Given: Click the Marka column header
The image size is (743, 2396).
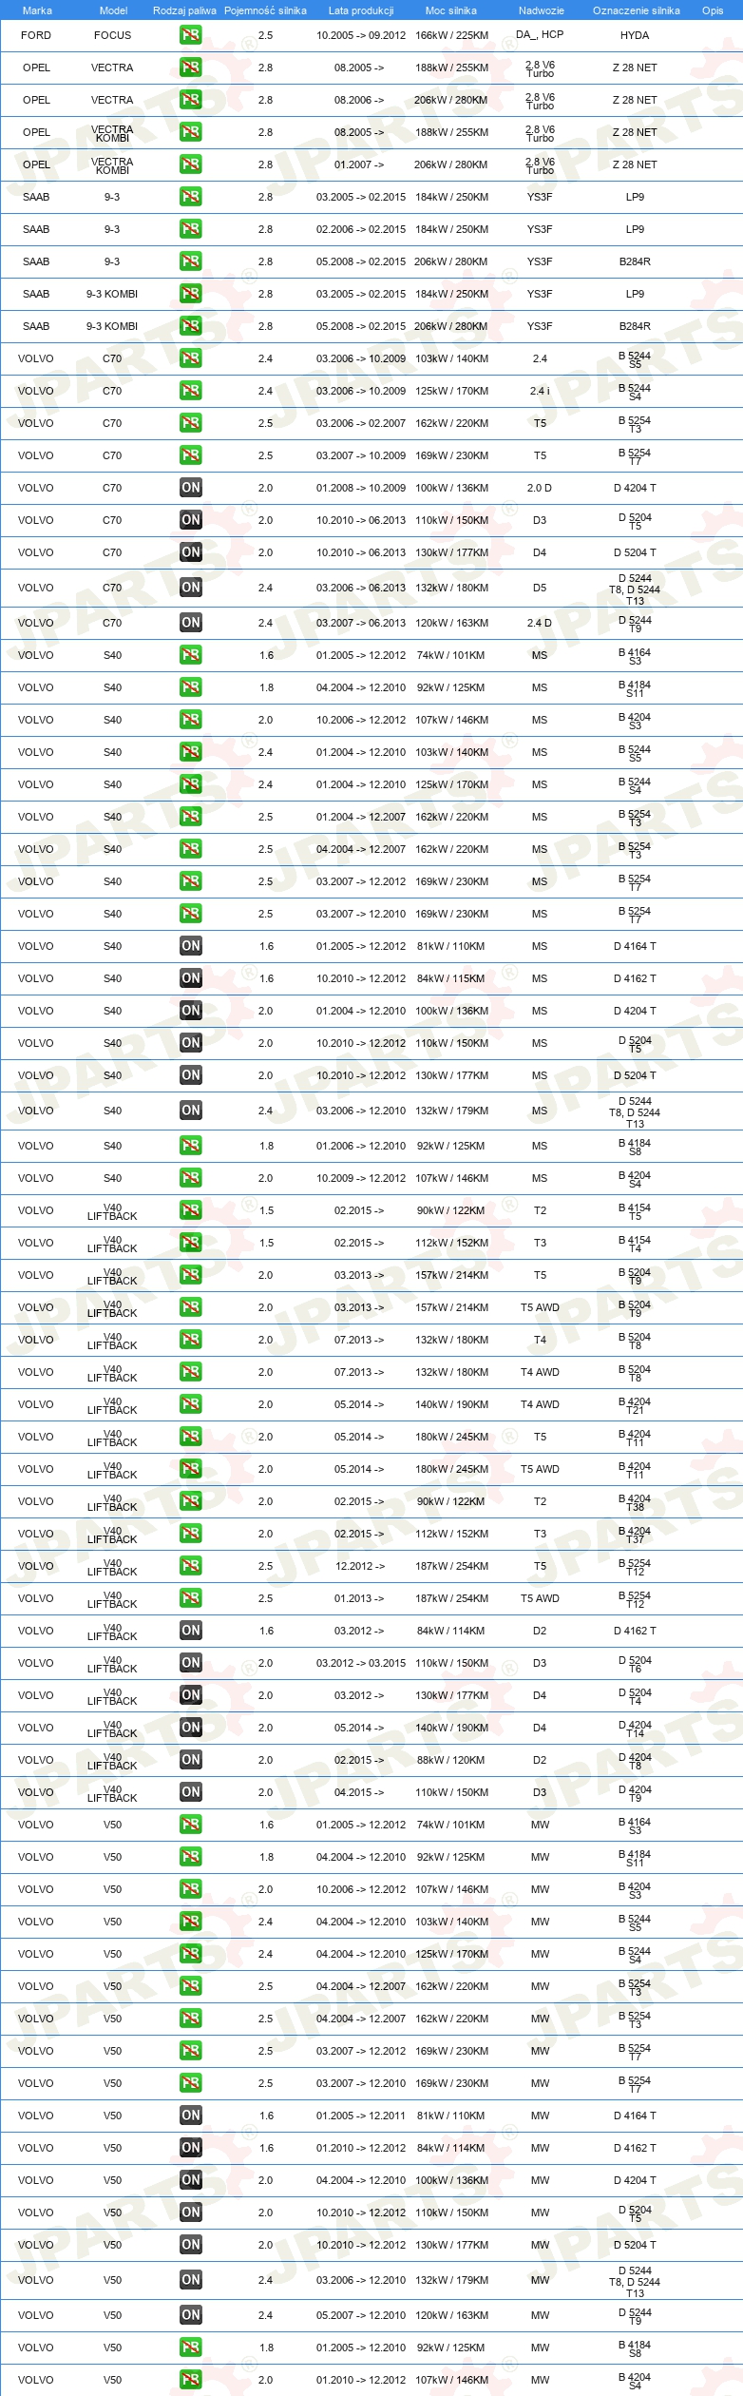Looking at the screenshot, I should [x=37, y=10].
